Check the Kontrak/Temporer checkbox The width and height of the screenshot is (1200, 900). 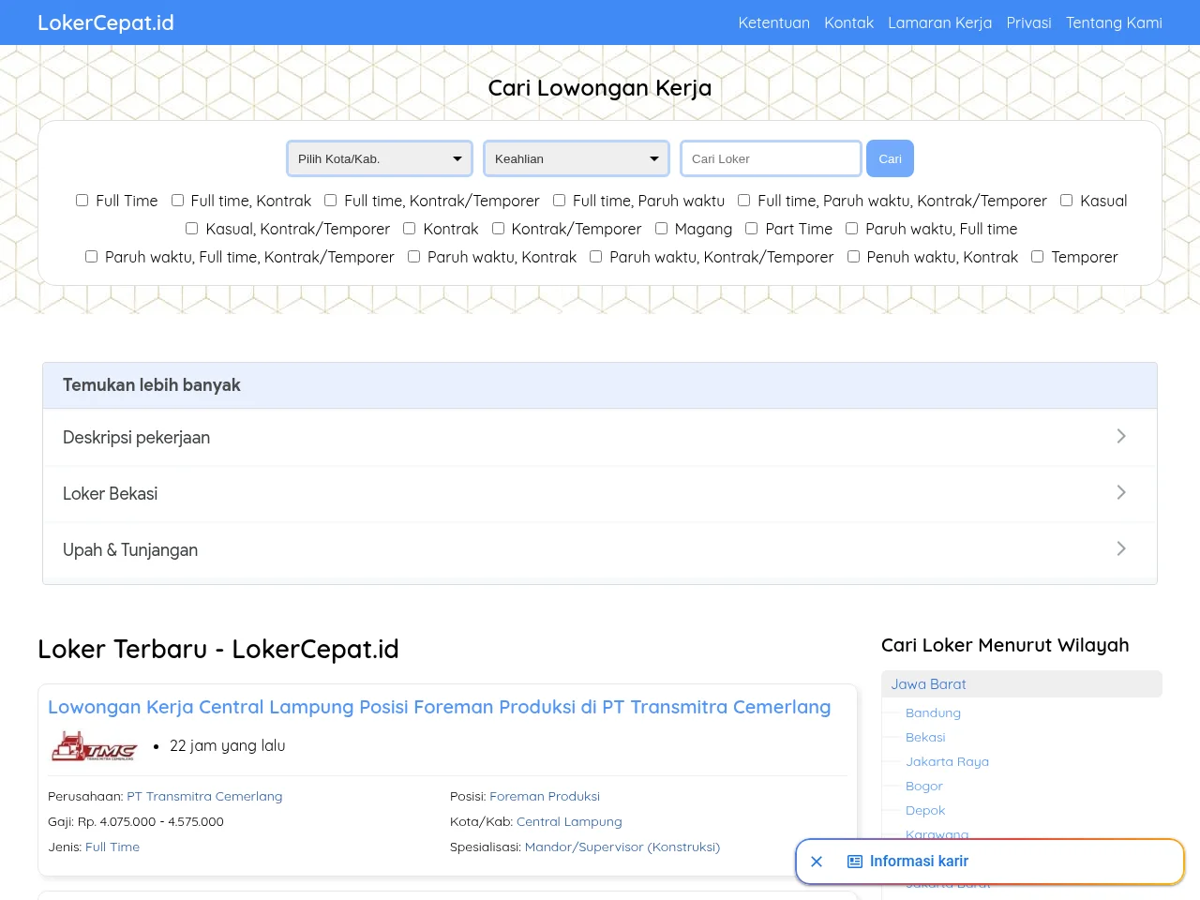pos(498,228)
